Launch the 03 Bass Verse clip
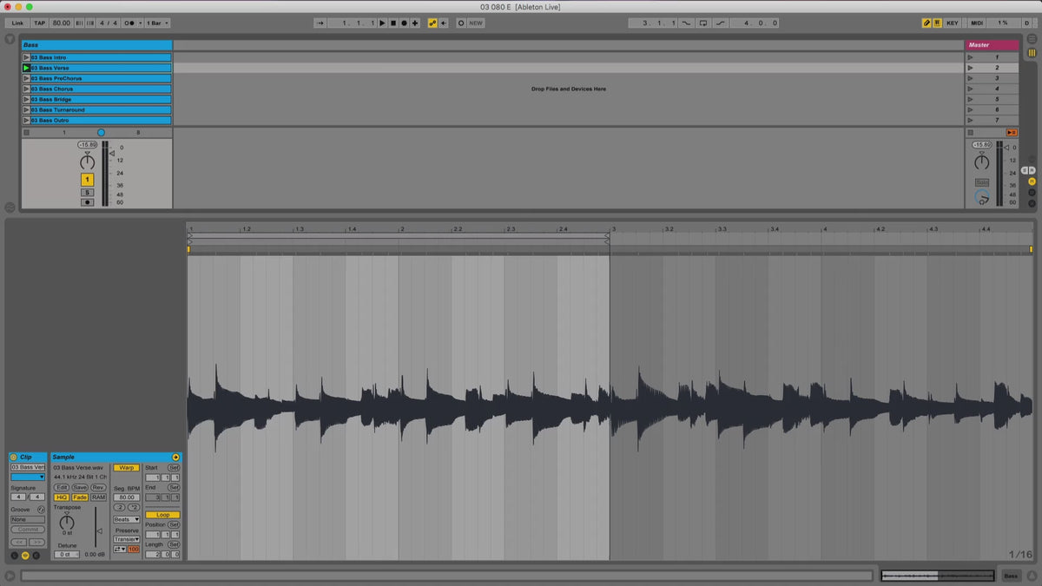This screenshot has width=1042, height=586. pos(26,68)
